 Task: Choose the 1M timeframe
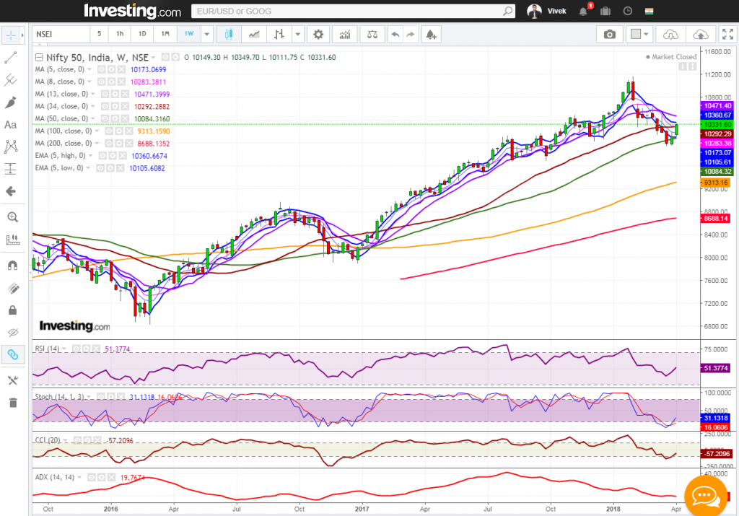[x=165, y=34]
